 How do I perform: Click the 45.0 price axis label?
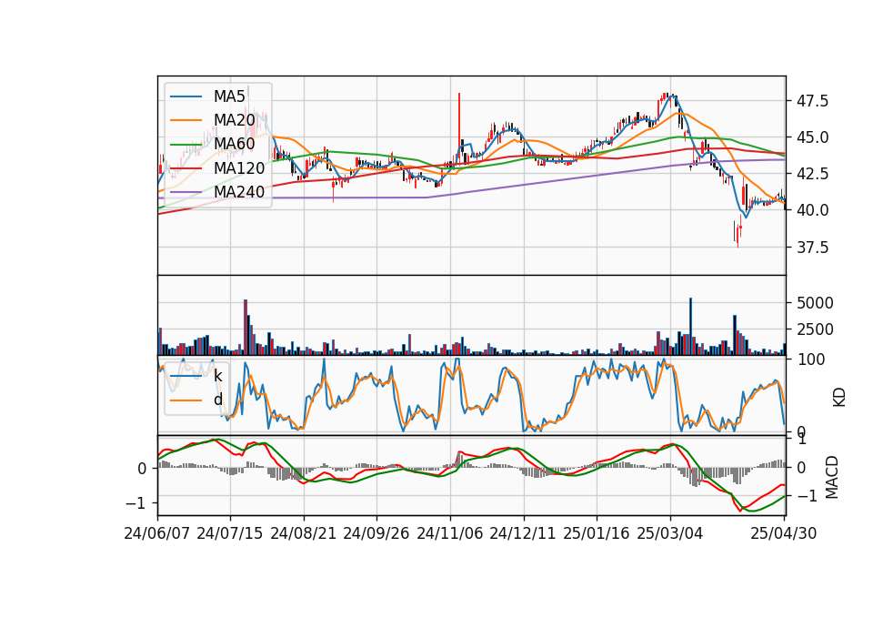(812, 137)
